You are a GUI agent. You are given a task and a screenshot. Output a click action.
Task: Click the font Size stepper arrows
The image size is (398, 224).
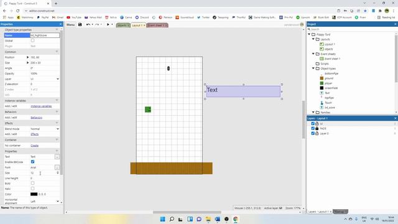tap(58, 173)
